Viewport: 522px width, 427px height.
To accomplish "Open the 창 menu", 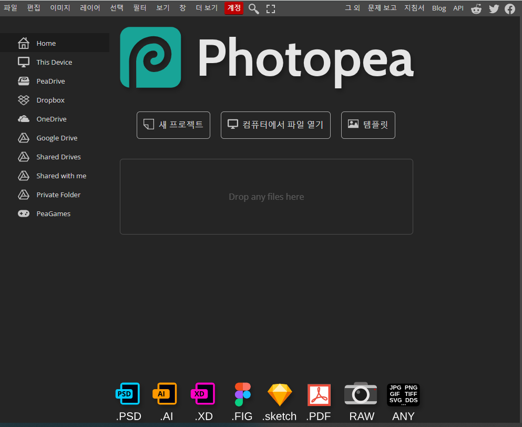I will point(182,8).
